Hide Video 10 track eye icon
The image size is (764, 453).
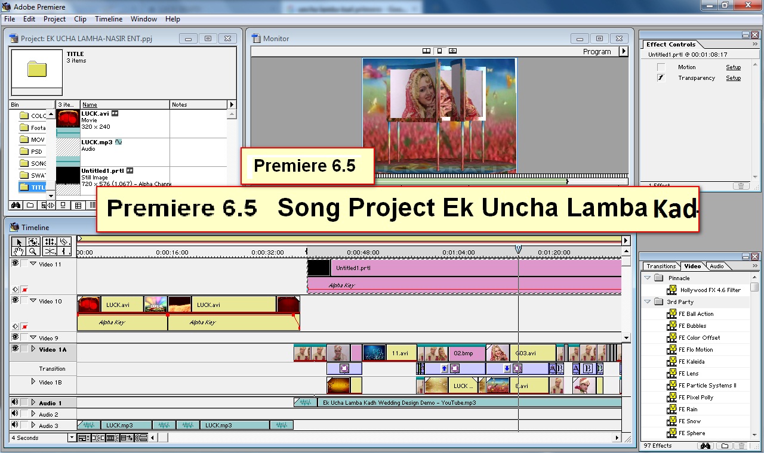point(16,300)
